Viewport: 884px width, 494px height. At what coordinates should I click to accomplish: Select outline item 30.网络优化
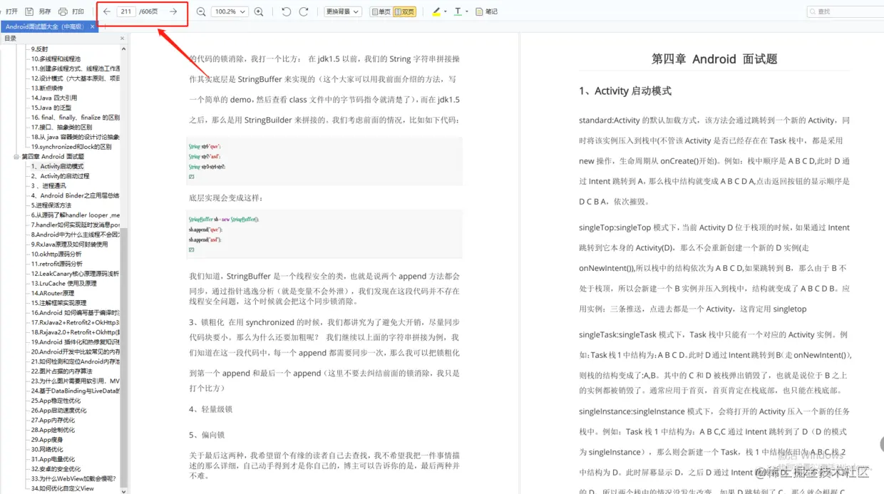pos(47,450)
